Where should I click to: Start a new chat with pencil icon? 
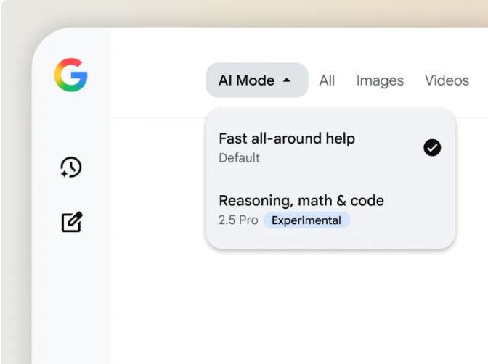coord(72,222)
